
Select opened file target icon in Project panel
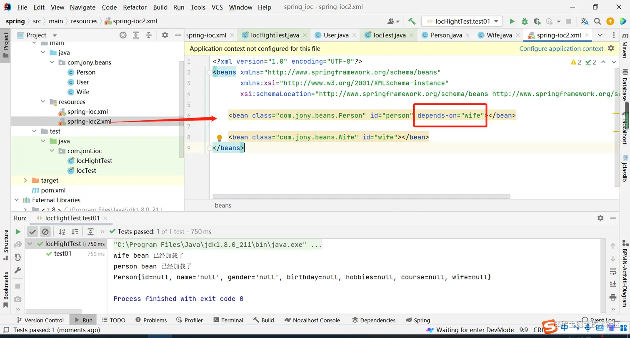pyautogui.click(x=123, y=35)
